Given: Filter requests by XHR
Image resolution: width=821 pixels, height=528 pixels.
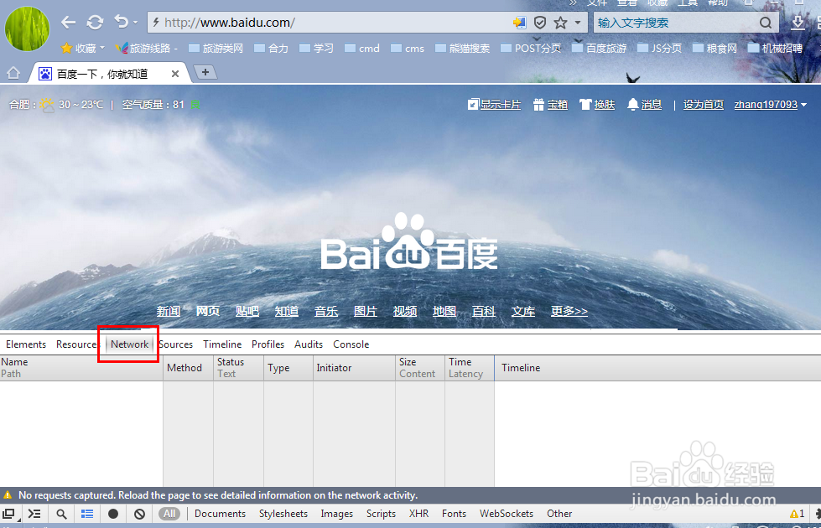Looking at the screenshot, I should (x=418, y=514).
